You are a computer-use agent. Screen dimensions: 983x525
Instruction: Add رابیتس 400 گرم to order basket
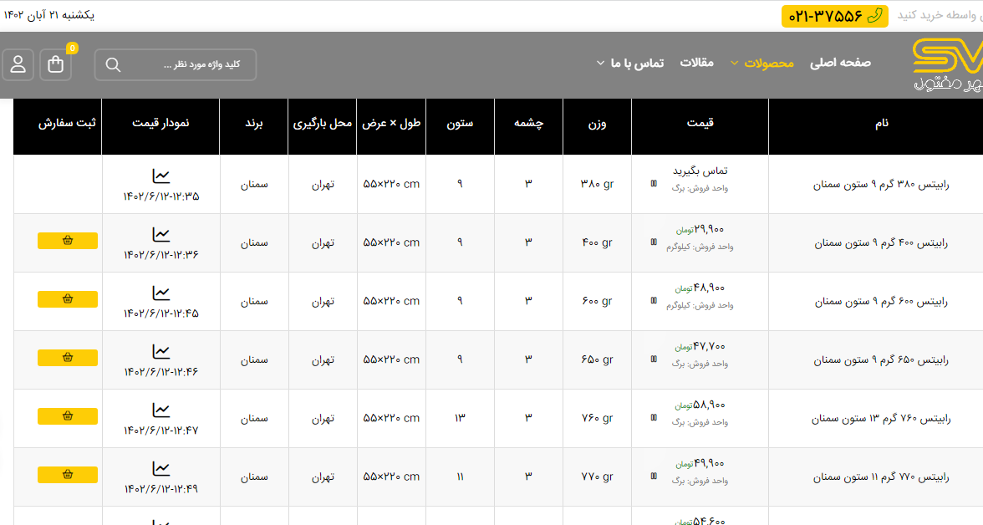point(68,241)
